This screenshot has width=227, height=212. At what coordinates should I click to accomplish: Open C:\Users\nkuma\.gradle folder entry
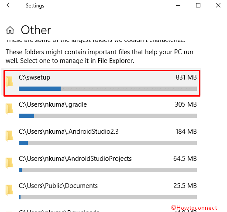pos(102,110)
